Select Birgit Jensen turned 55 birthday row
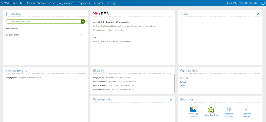266x122 pixels. (x=112, y=78)
